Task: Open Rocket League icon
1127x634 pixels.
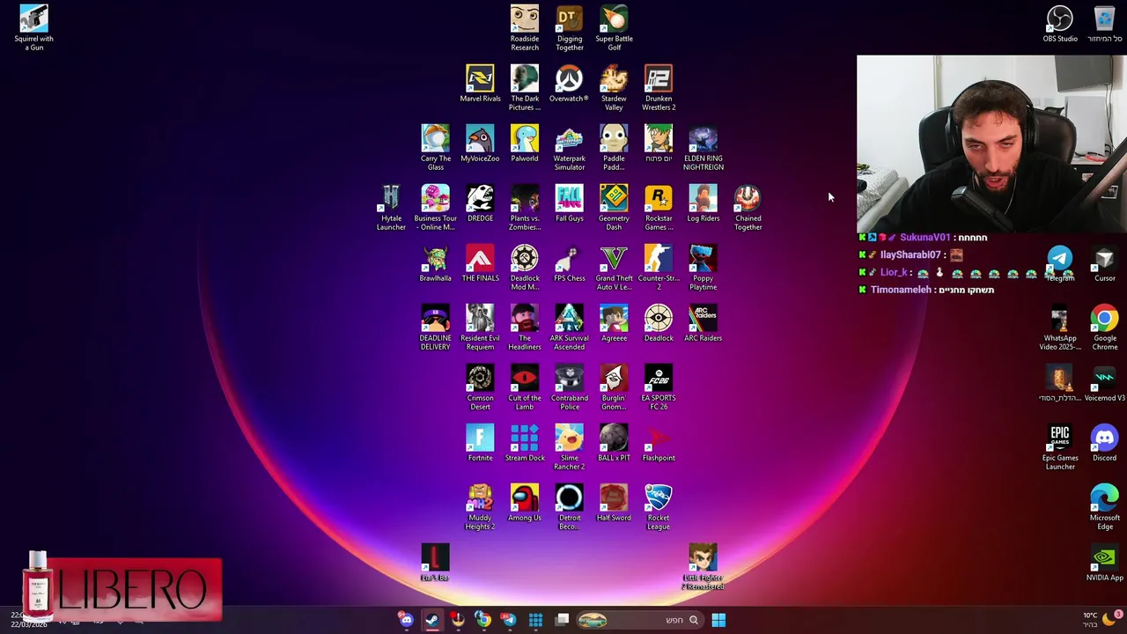Action: 659,506
